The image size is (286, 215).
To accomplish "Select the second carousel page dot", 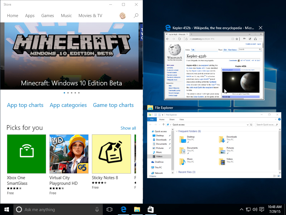I will pyautogui.click(x=68, y=93).
